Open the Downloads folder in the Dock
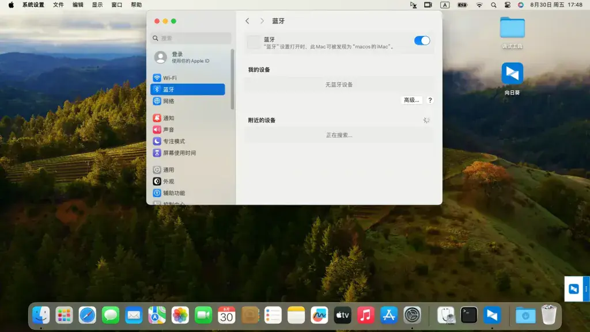The height and width of the screenshot is (332, 590). 525,315
